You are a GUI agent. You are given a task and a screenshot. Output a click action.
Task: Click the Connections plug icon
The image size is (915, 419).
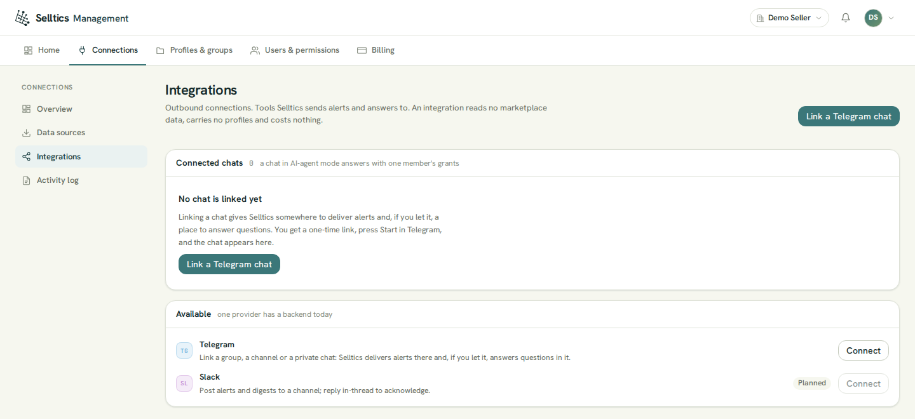tap(82, 50)
